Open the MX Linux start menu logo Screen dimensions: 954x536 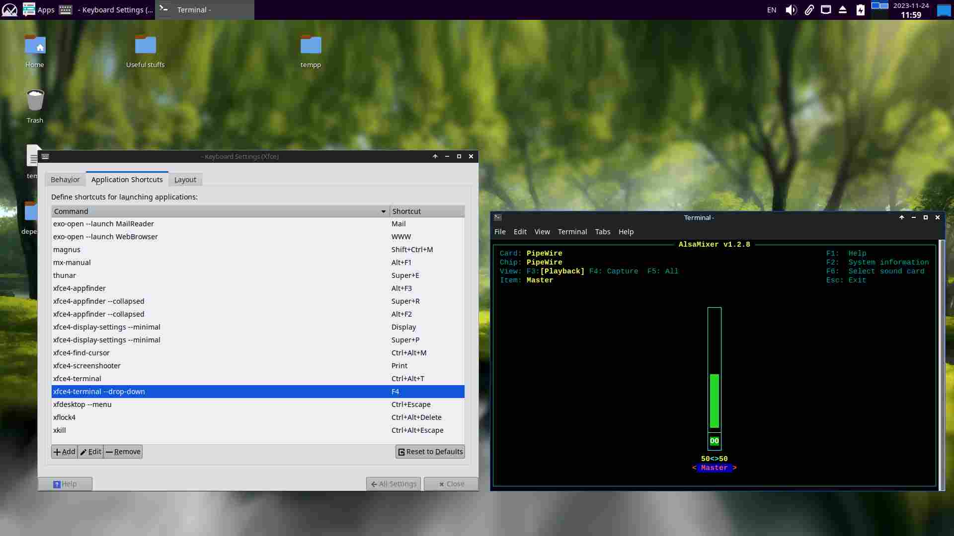[x=9, y=10]
